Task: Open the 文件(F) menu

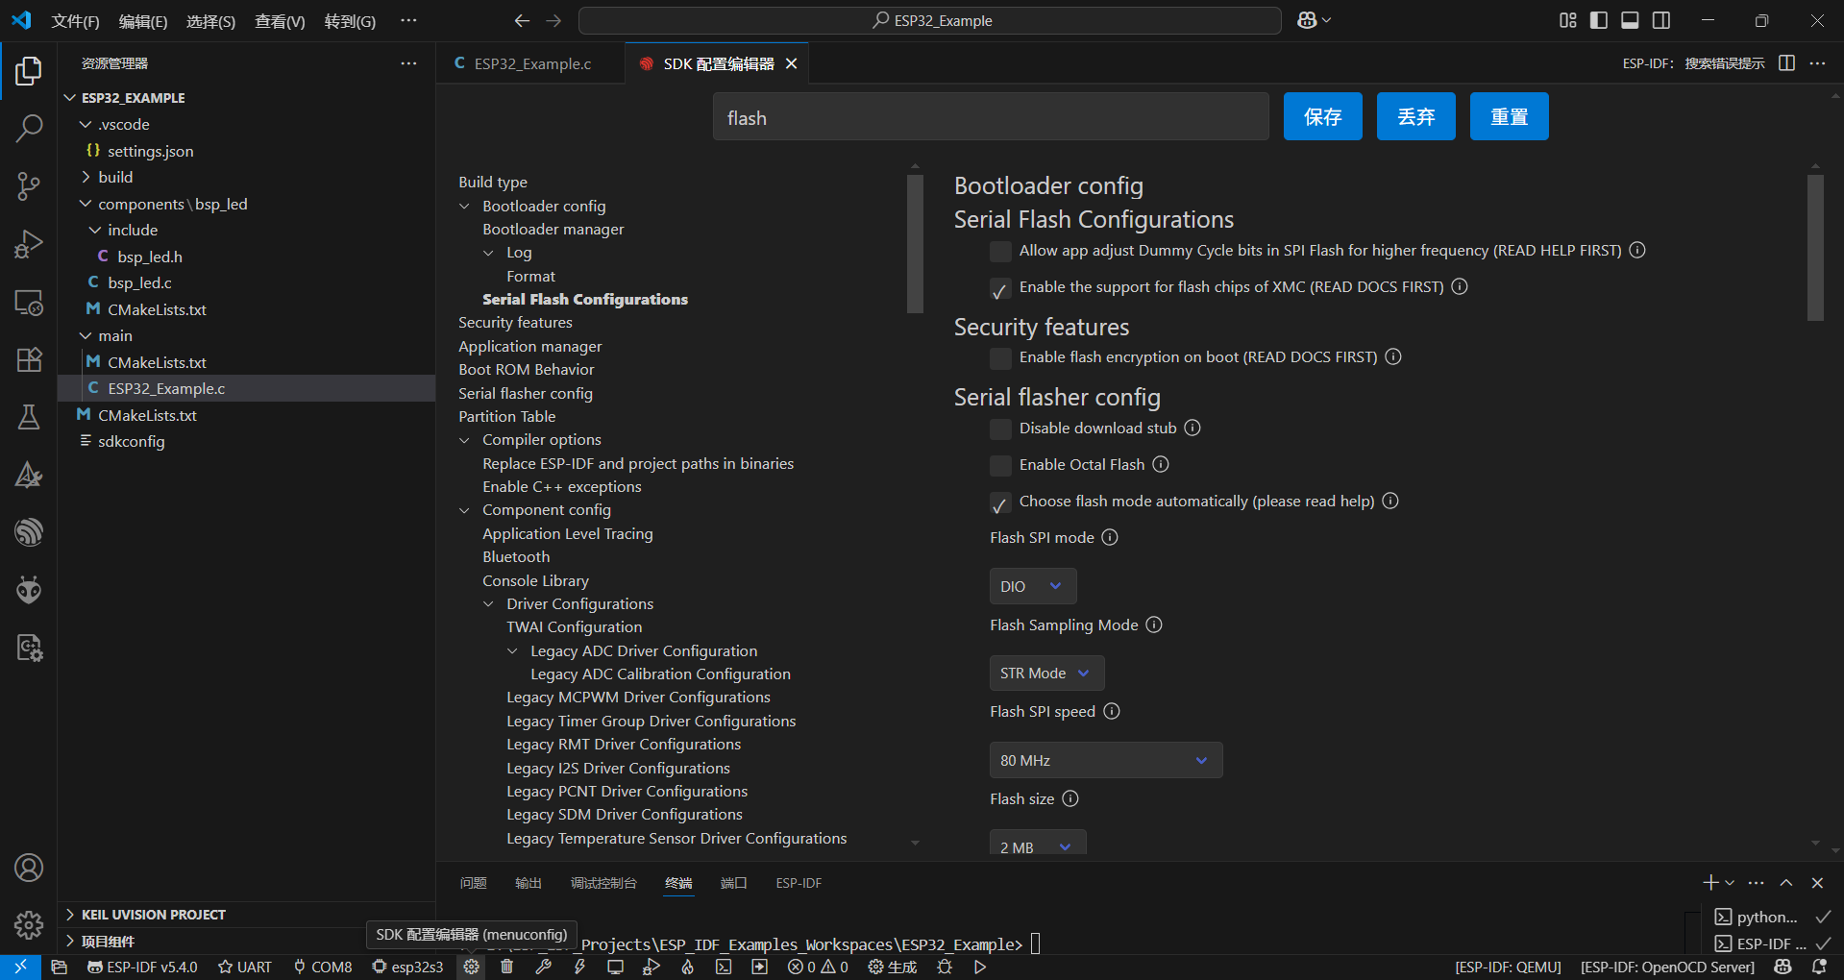Action: tap(75, 21)
